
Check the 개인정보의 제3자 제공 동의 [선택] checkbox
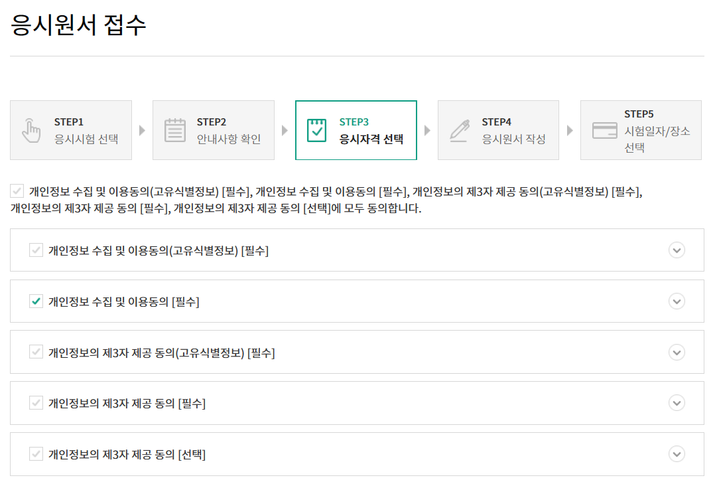click(x=36, y=454)
